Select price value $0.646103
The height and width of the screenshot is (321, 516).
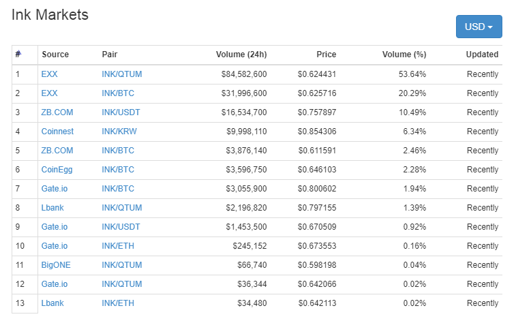(x=317, y=170)
